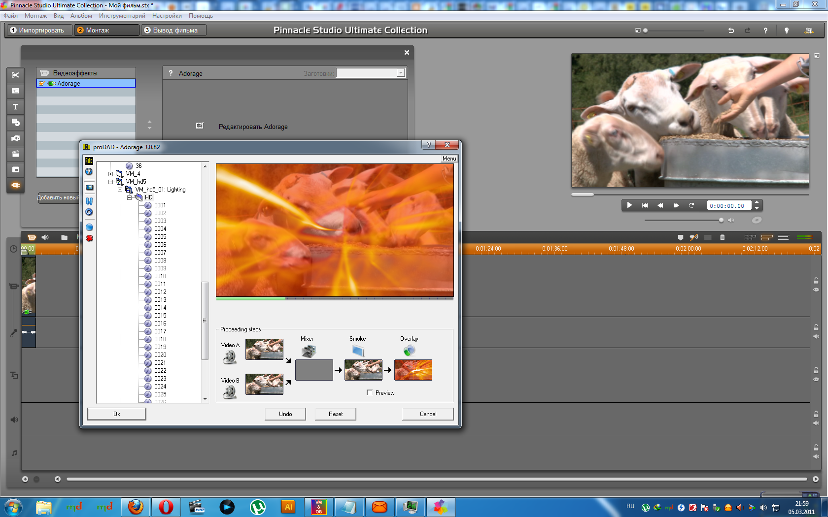This screenshot has height=517, width=828.
Task: Open the title editor T tool
Action: pyautogui.click(x=15, y=107)
